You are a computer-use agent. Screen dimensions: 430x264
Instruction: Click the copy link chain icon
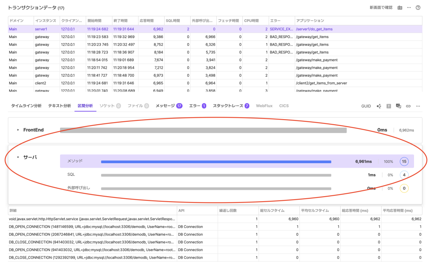[408, 106]
